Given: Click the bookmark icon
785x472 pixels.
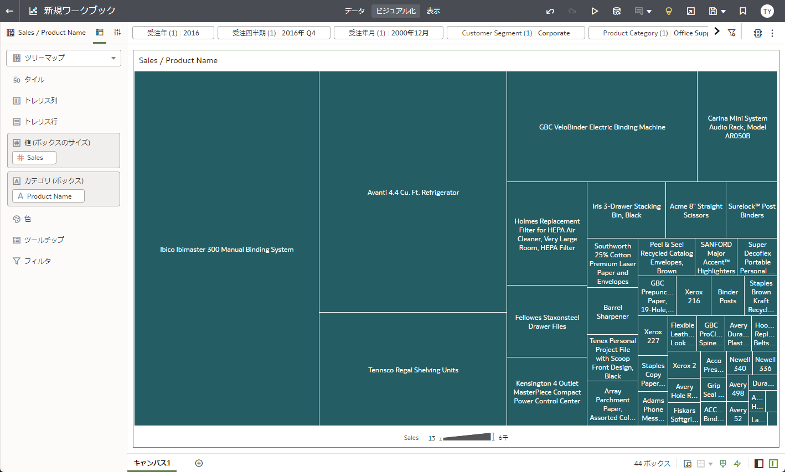Looking at the screenshot, I should click(743, 11).
